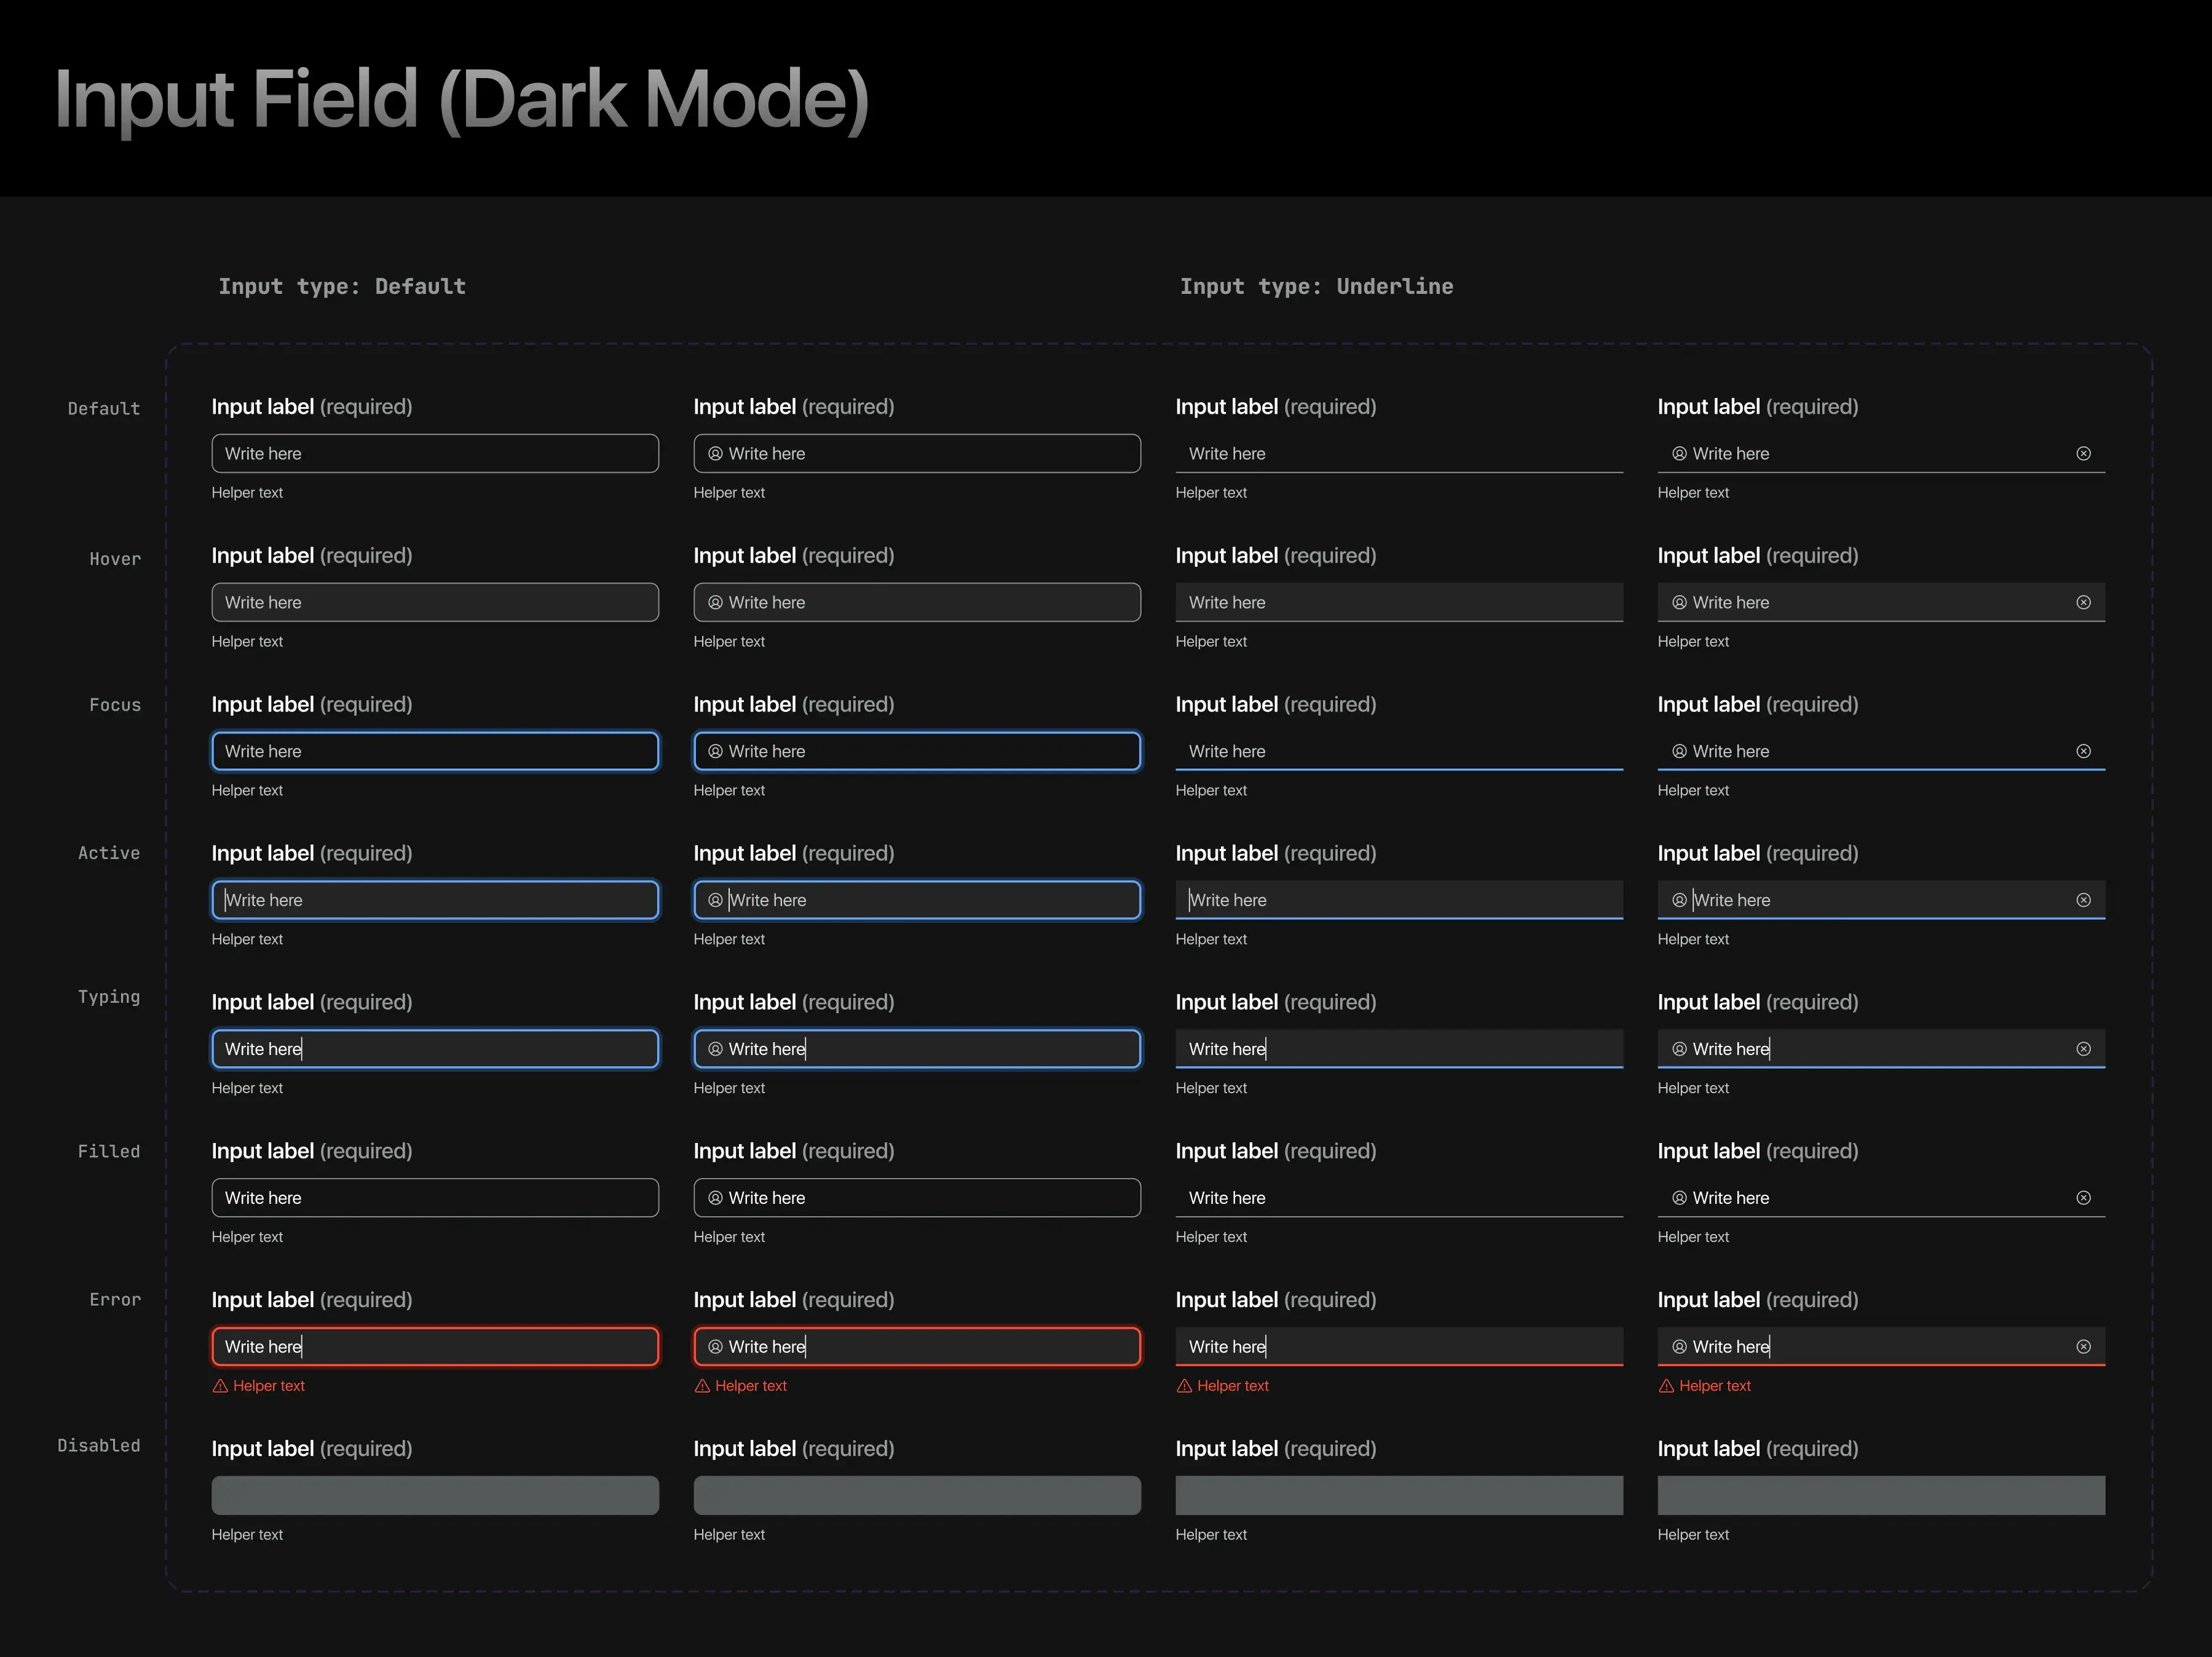This screenshot has height=1657, width=2212.
Task: Click the user icon in Hover row underline input
Action: coord(1680,602)
